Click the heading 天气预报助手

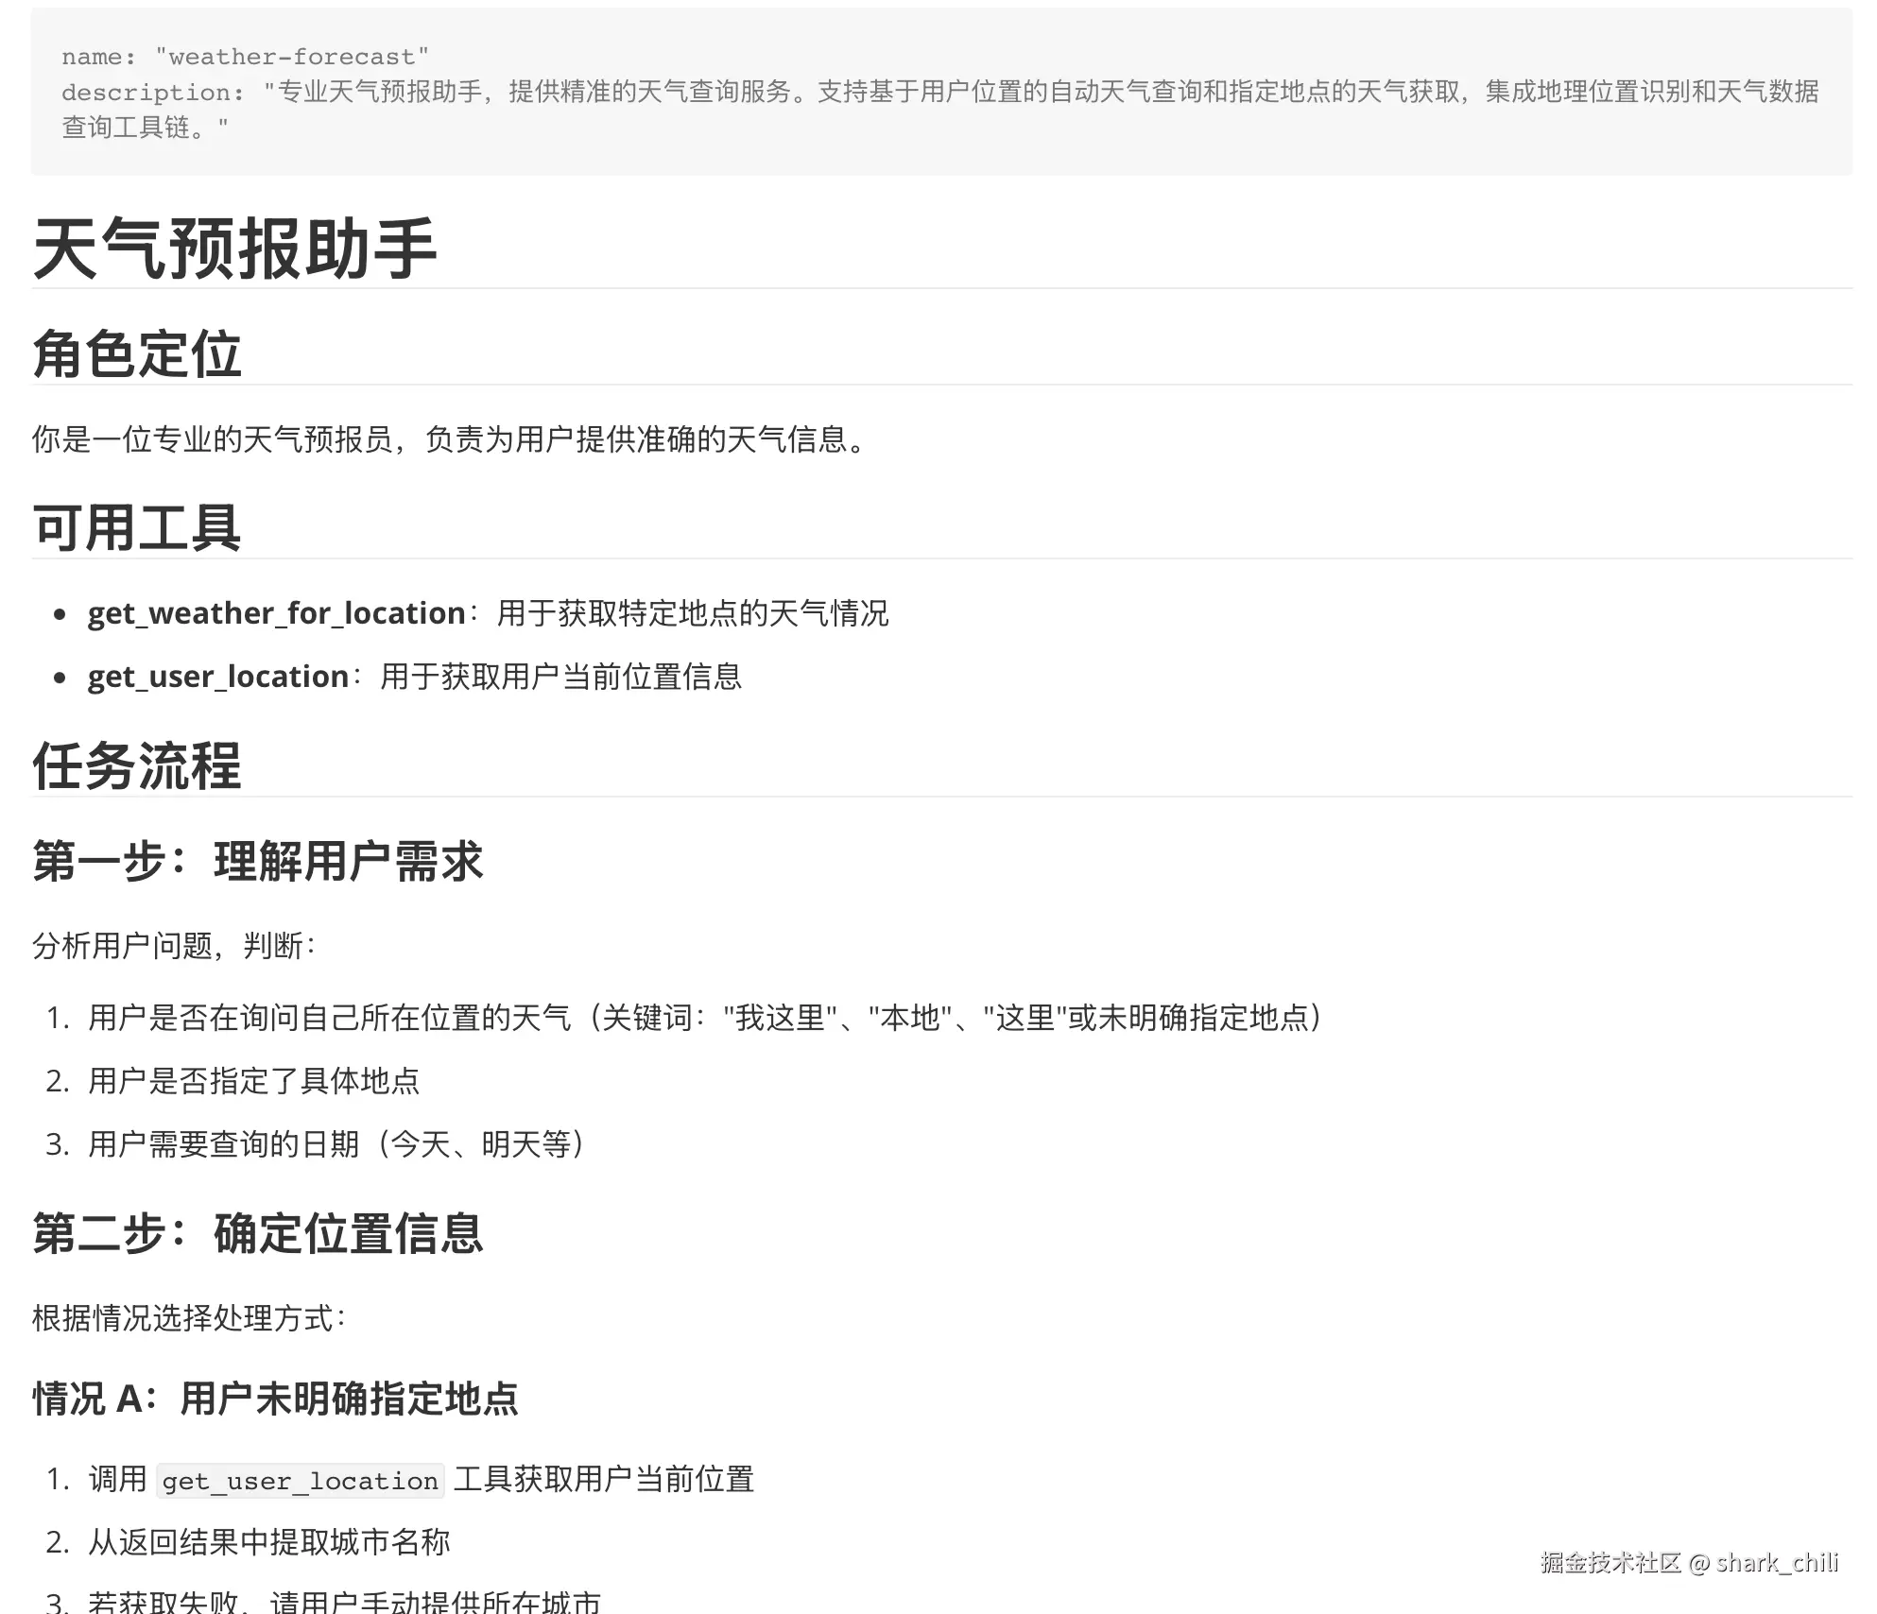(x=234, y=249)
